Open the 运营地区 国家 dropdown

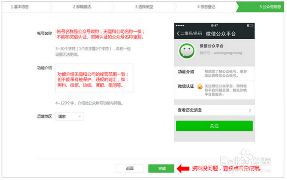click(69, 117)
